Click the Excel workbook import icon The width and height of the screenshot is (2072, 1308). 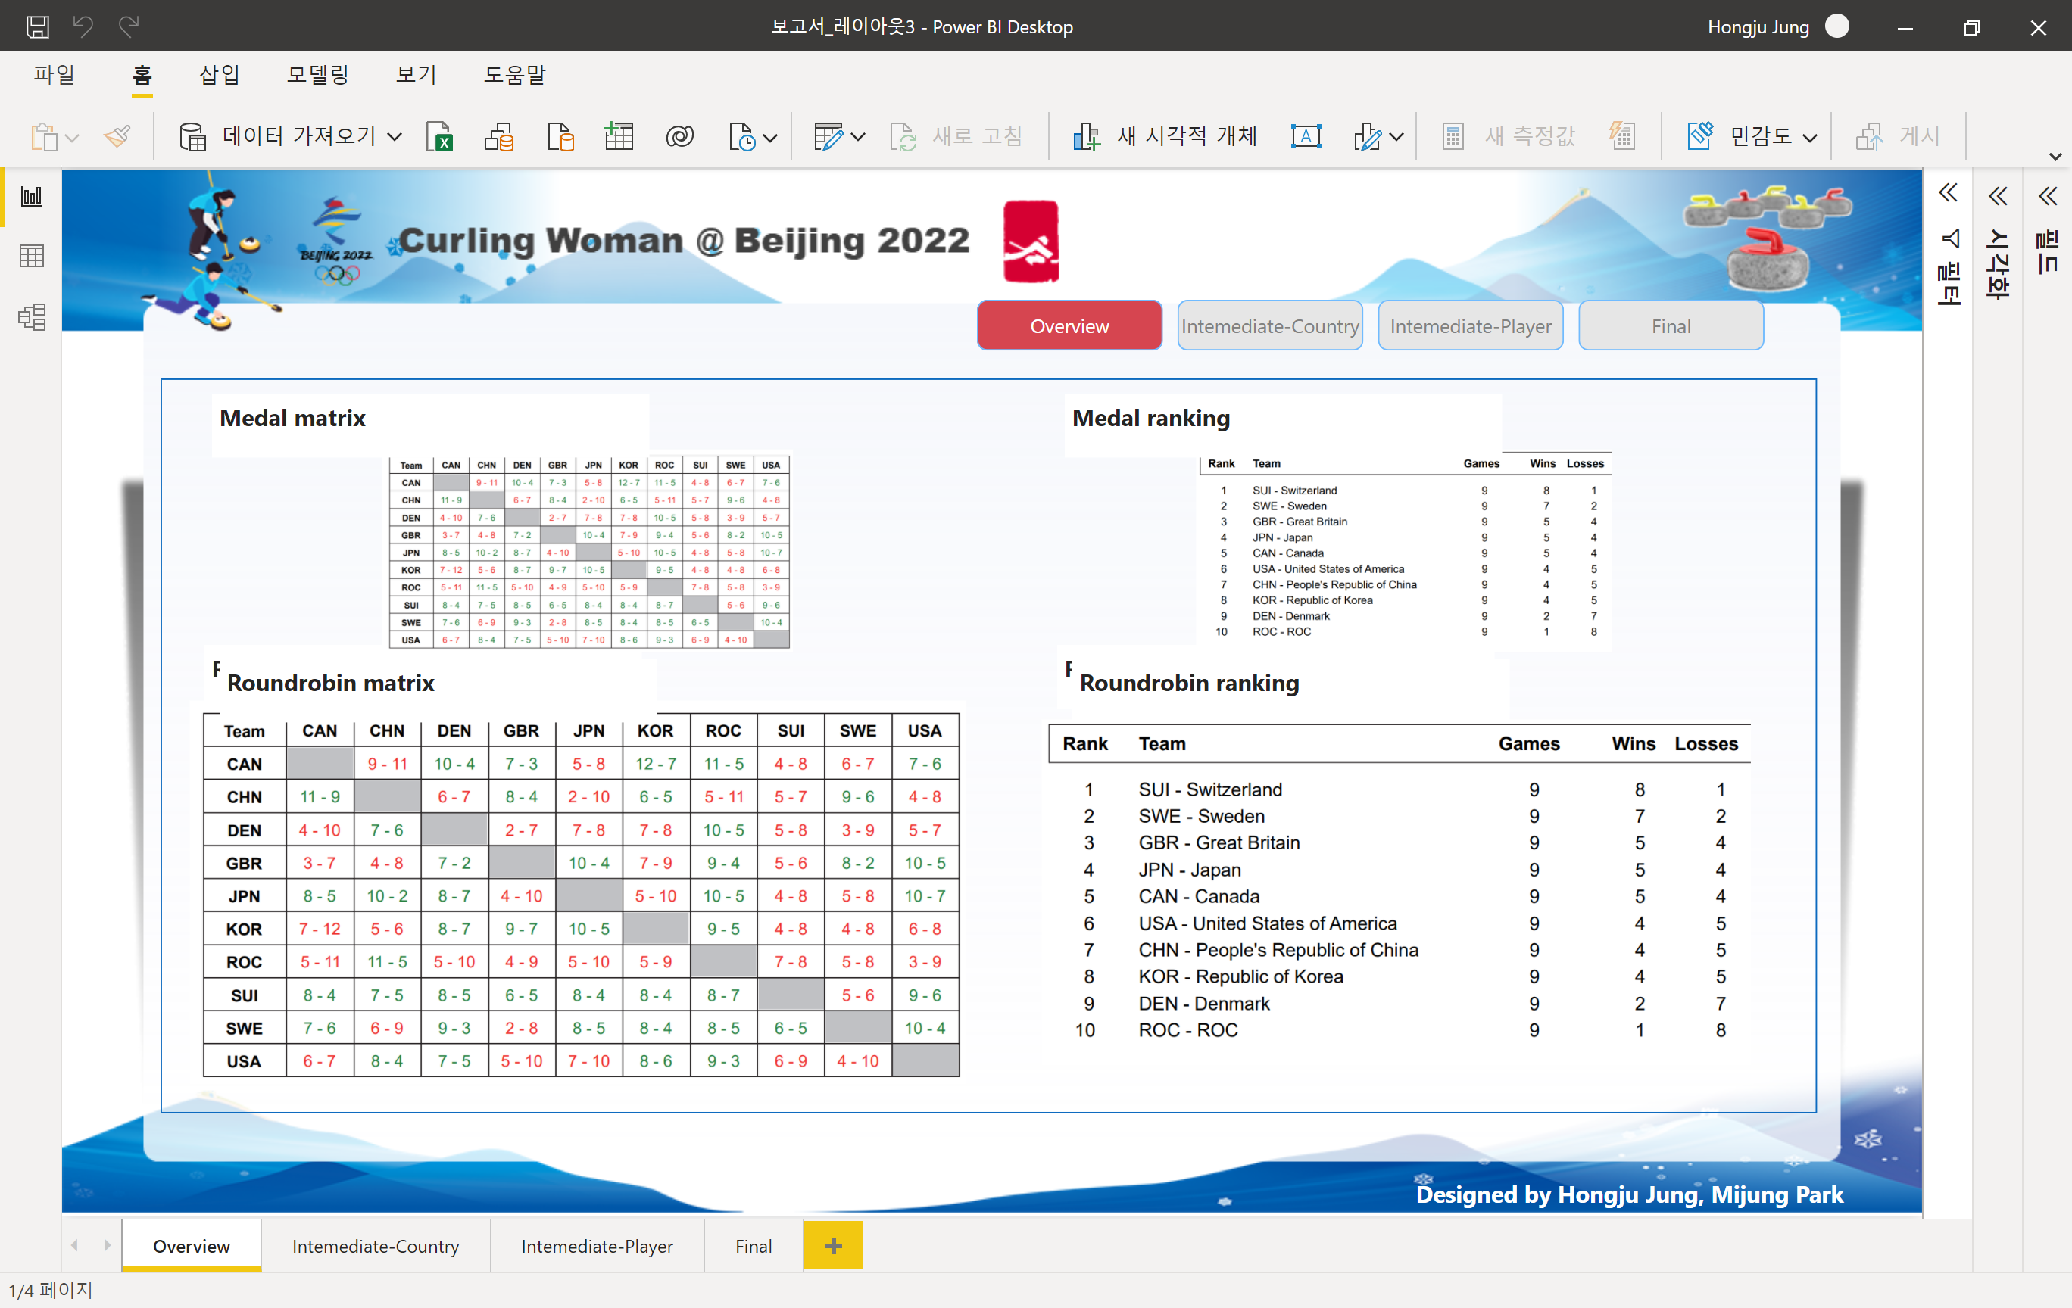point(440,137)
